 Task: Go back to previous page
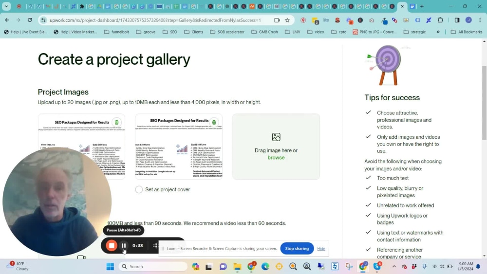click(7, 20)
